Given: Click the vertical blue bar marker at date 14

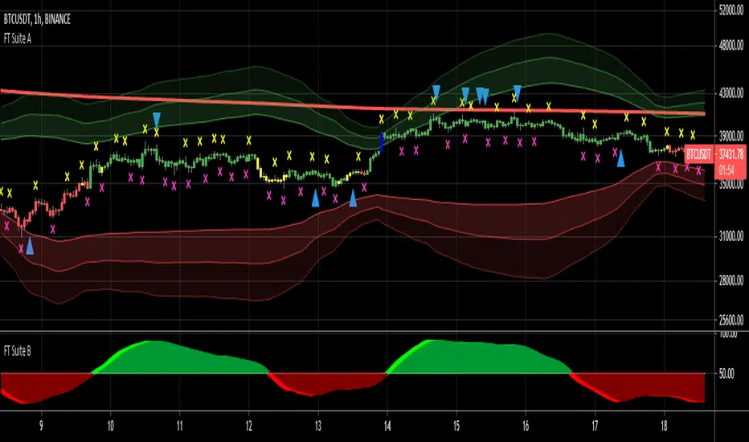Looking at the screenshot, I should click(382, 142).
